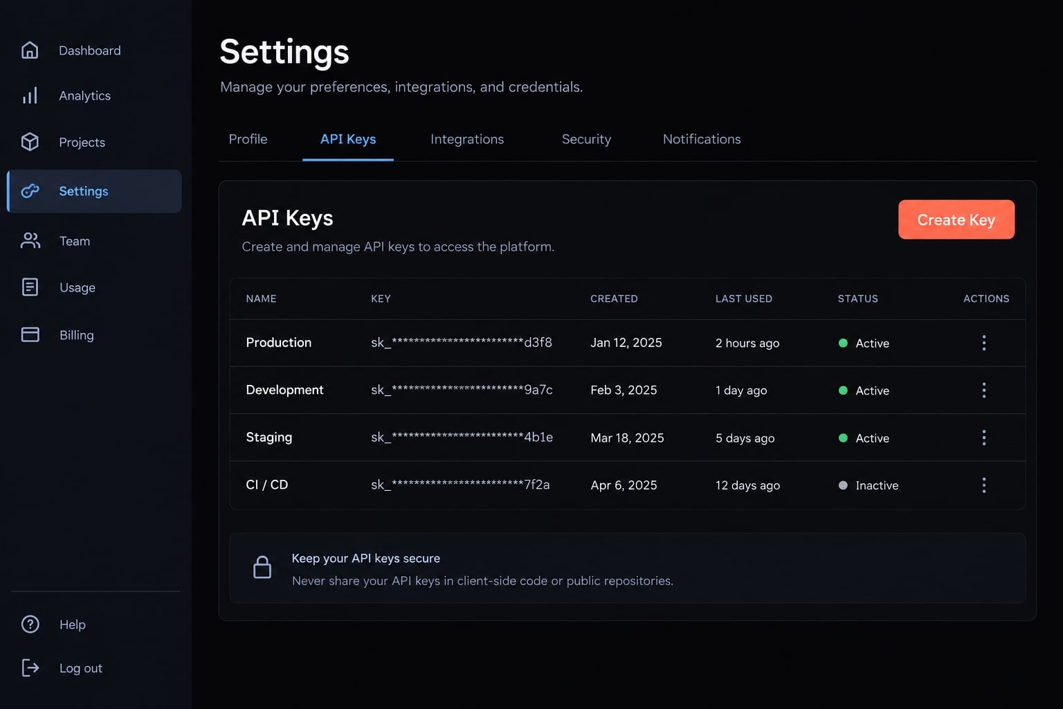Click the Usage document icon

(x=30, y=287)
